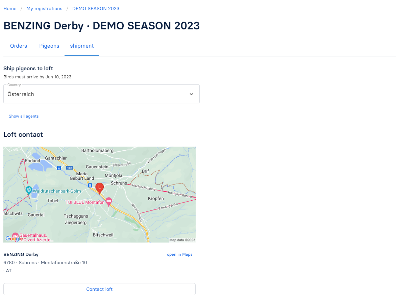Viewport: 396px width, 303px height.
Task: Click the 188 road shield on map
Action: 70,168
